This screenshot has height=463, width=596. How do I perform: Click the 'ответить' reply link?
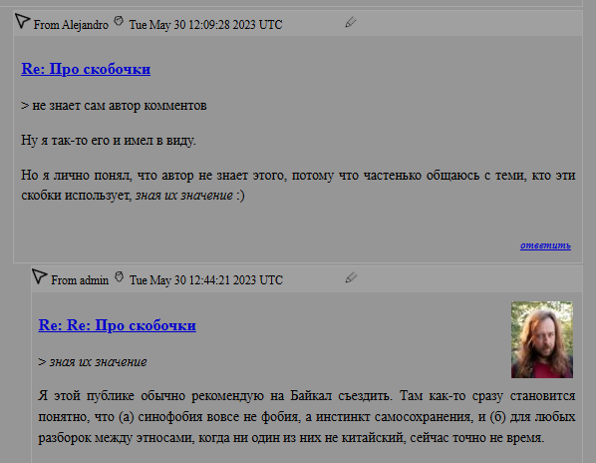(x=545, y=245)
